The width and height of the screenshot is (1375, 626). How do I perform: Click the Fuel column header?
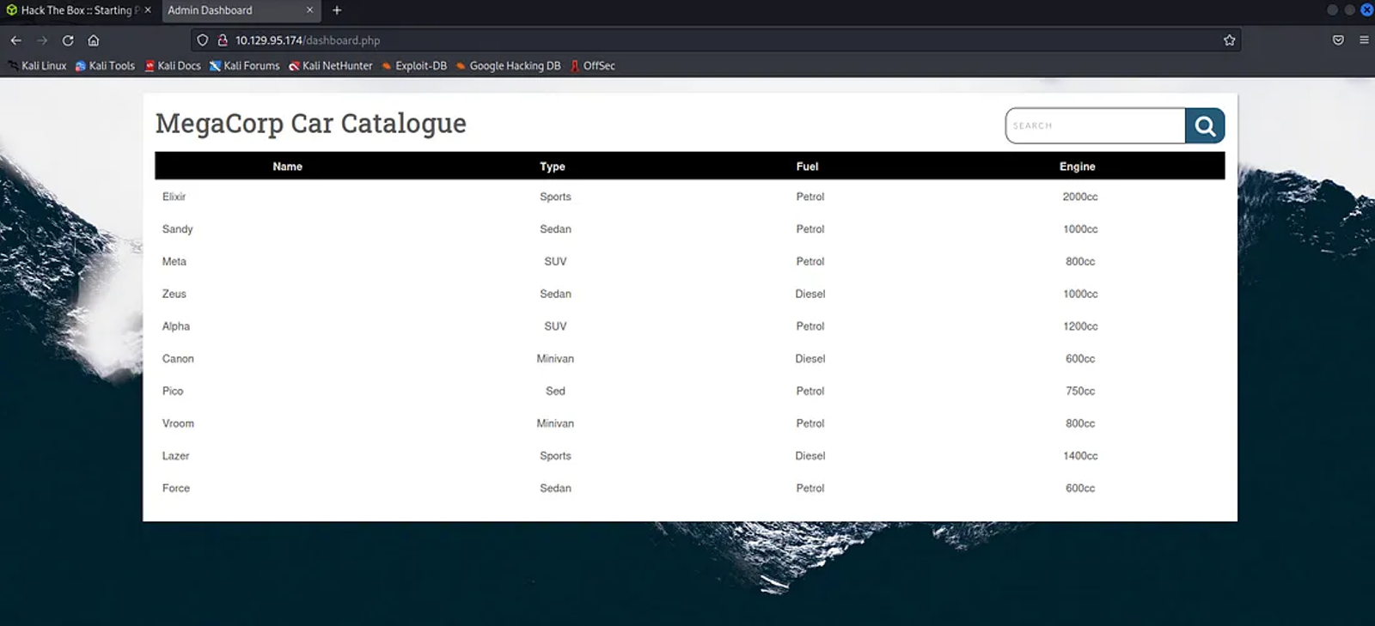tap(807, 167)
